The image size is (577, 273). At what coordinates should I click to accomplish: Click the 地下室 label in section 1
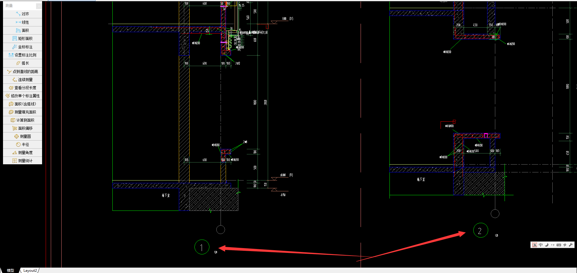click(x=166, y=195)
